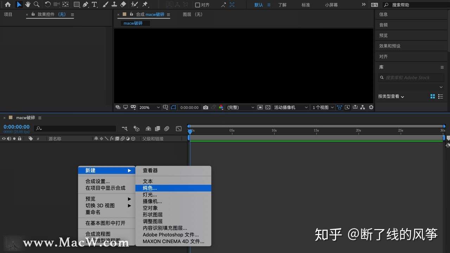Toggle the transparency grid button
Image resolution: width=450 pixels, height=253 pixels.
(268, 108)
